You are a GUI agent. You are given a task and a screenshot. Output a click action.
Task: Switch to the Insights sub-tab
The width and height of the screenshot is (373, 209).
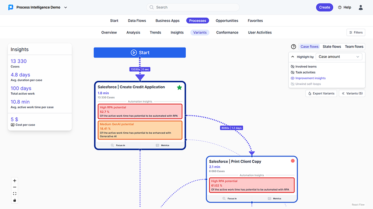tap(177, 32)
